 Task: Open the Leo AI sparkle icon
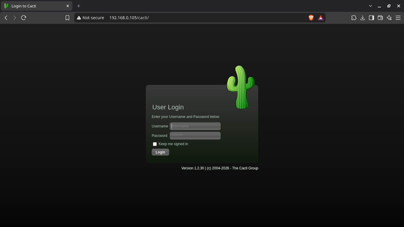point(389,18)
